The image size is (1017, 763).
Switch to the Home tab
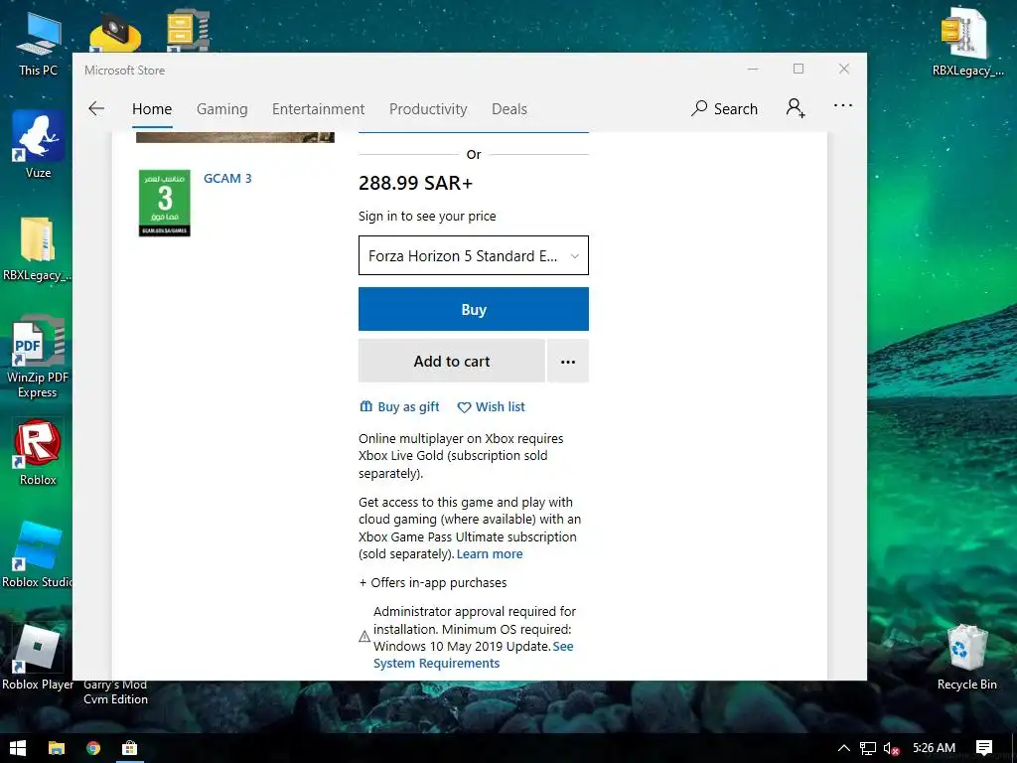(152, 109)
